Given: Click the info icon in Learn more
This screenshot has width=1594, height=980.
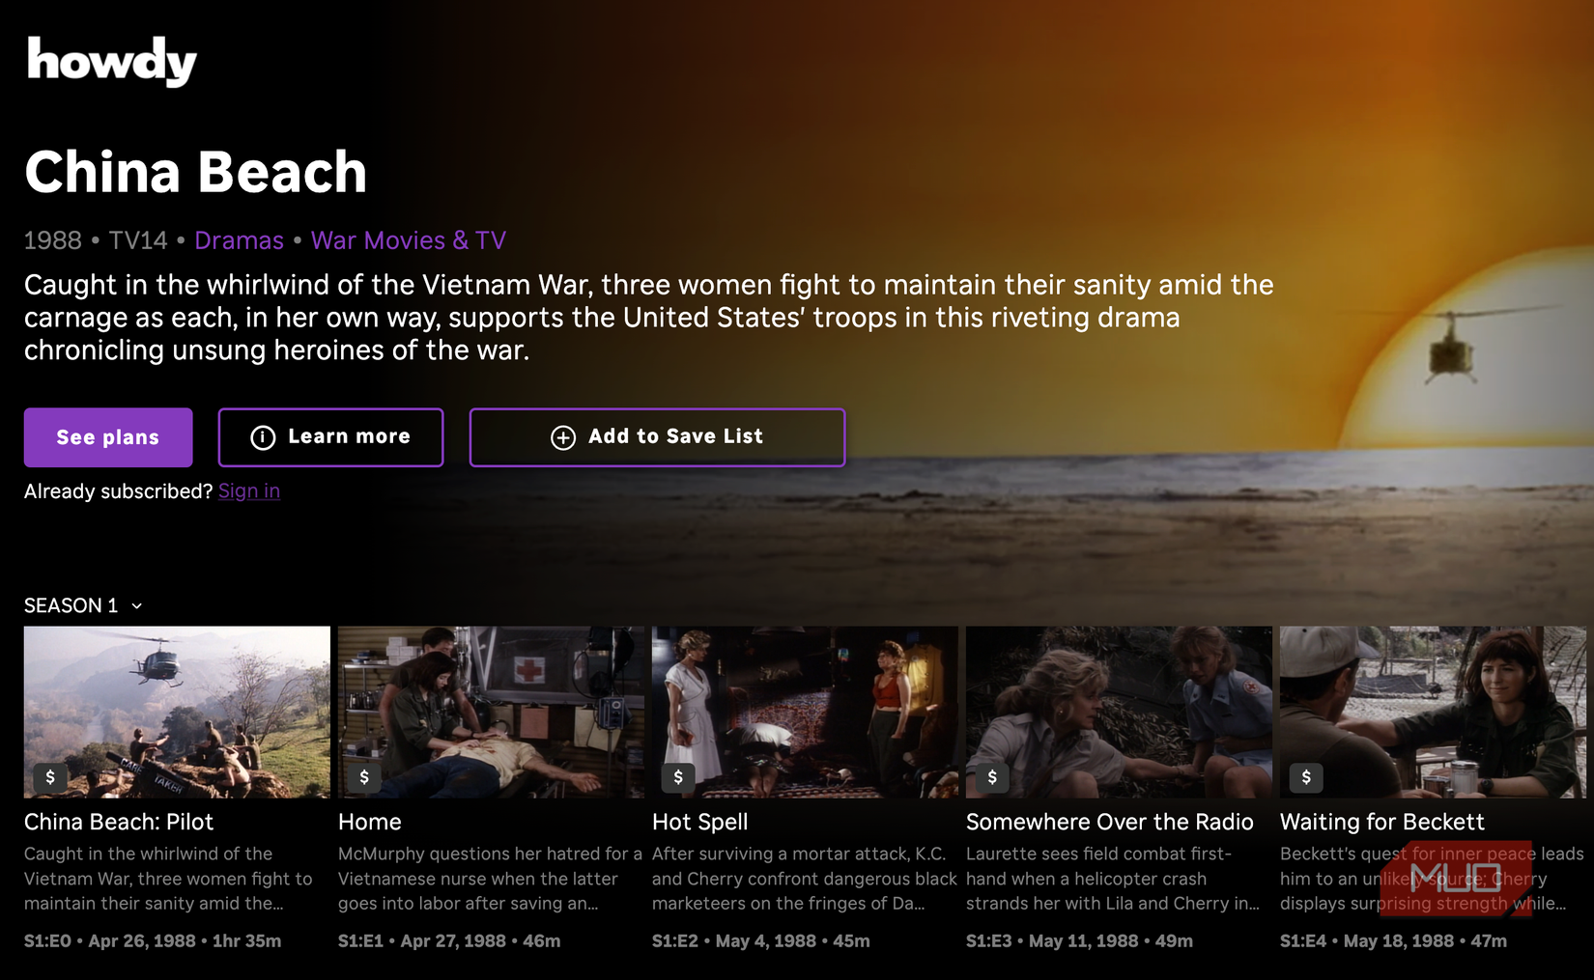Looking at the screenshot, I should pos(263,437).
